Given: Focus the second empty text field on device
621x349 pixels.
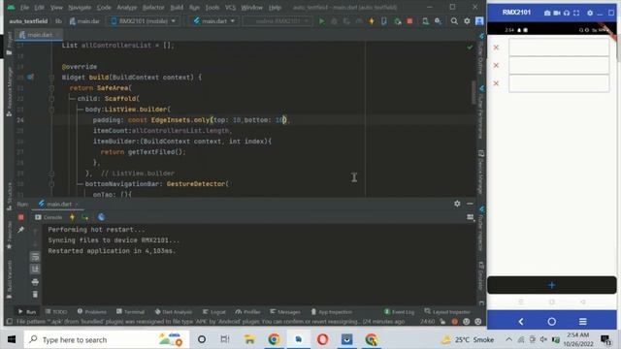Looking at the screenshot, I should [559, 65].
